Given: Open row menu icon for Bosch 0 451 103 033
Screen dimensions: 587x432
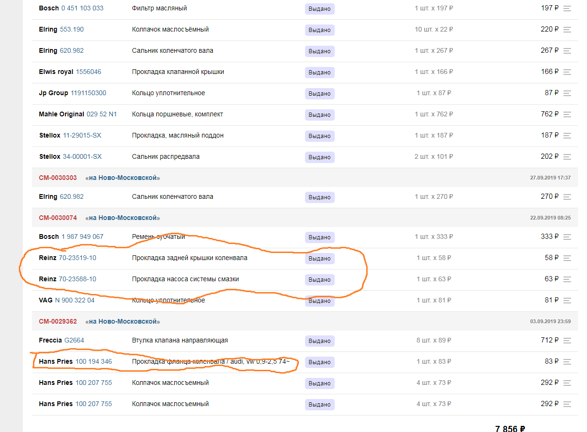Looking at the screenshot, I should 567,8.
